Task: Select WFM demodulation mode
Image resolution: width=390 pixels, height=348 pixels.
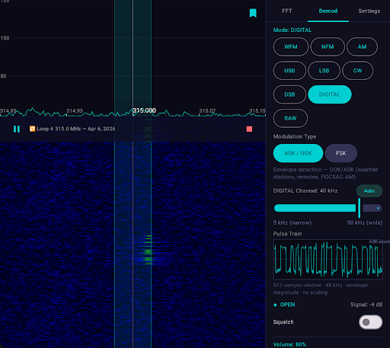Action: click(291, 46)
